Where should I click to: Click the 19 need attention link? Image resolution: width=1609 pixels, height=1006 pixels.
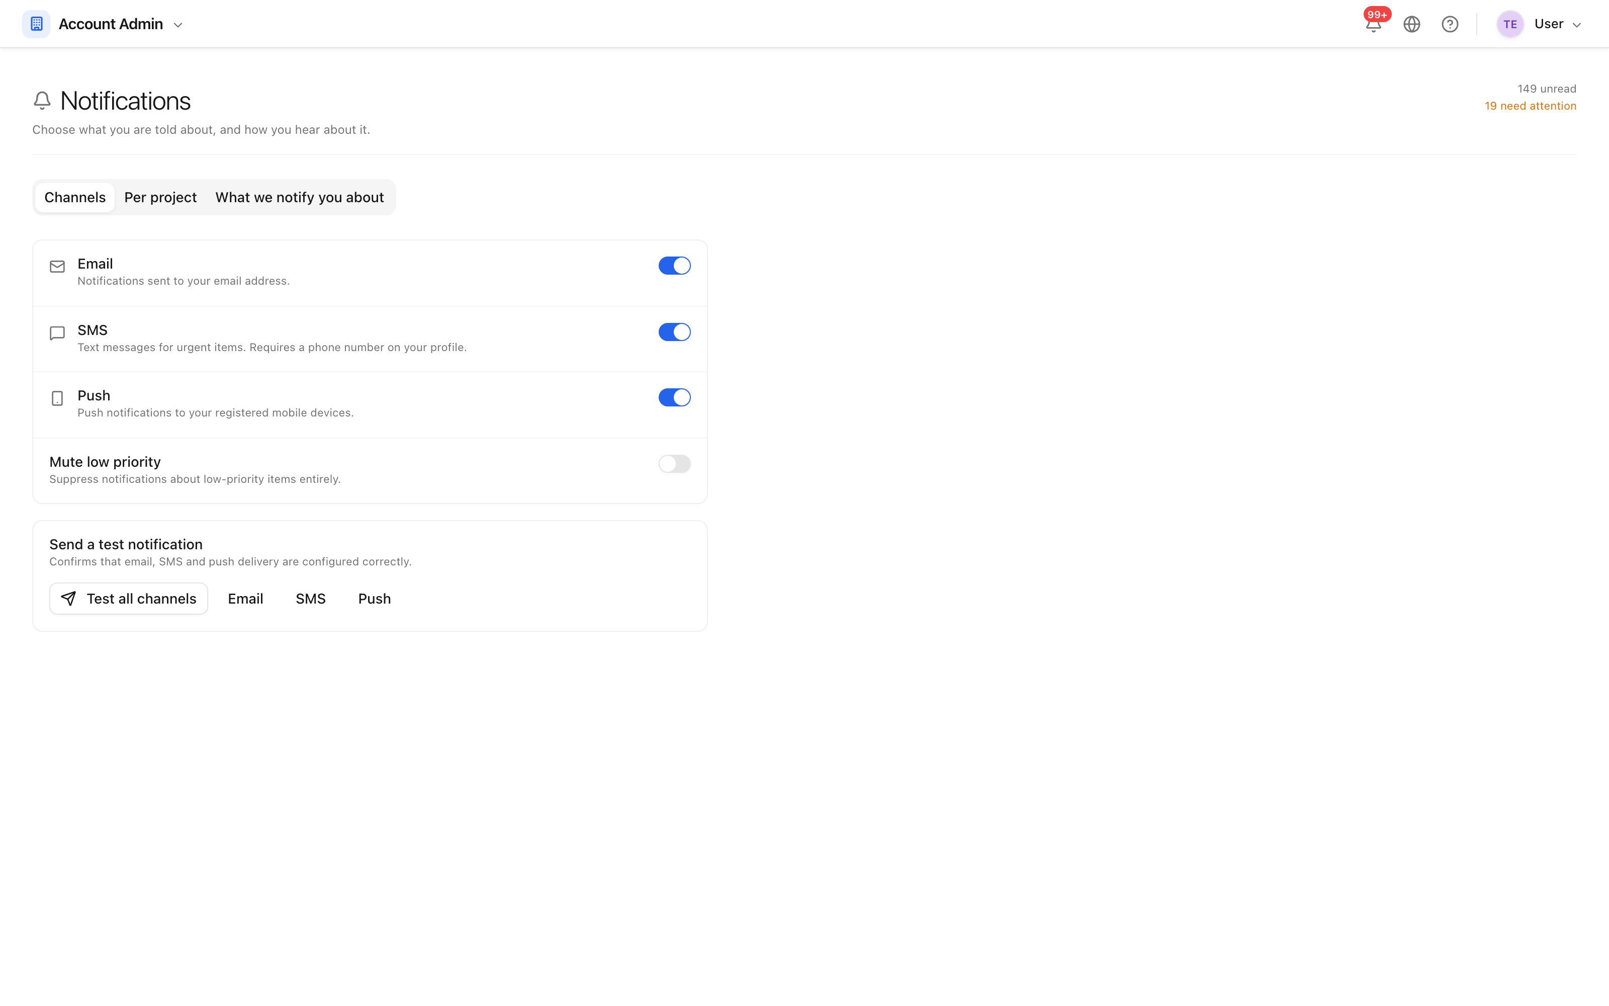[1531, 106]
